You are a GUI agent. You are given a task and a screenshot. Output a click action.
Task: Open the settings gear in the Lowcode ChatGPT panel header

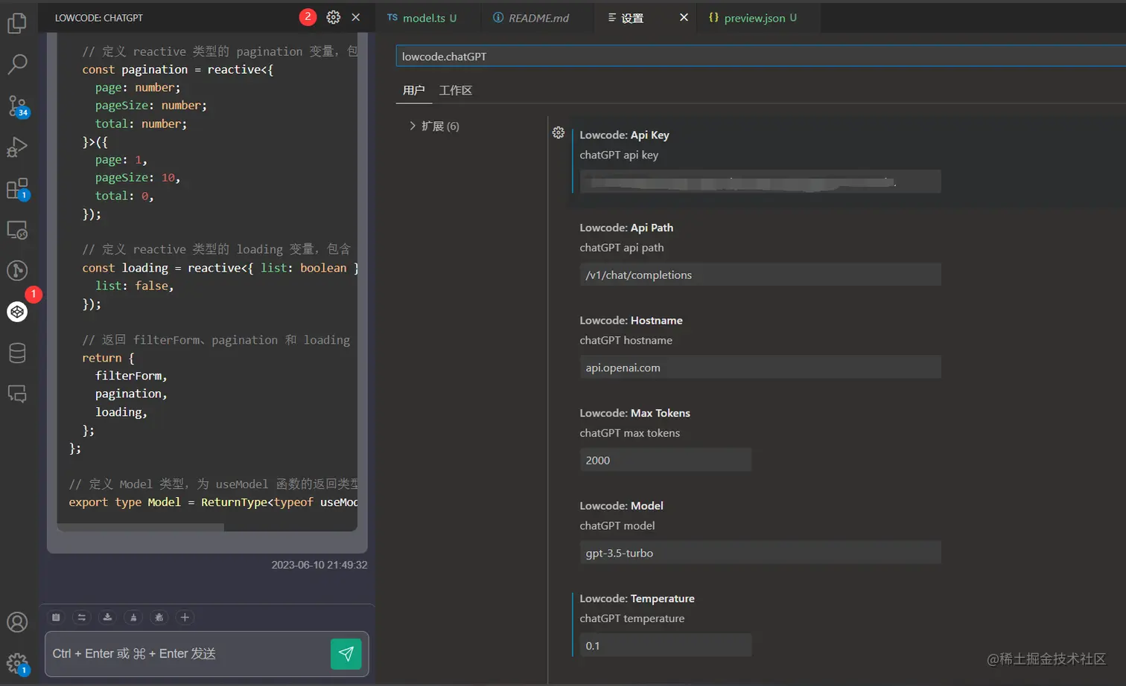coord(334,17)
